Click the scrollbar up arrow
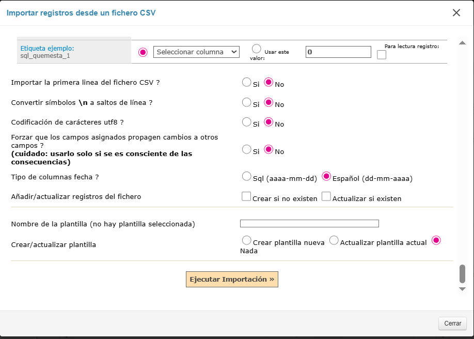474x339 pixels. tap(462, 43)
